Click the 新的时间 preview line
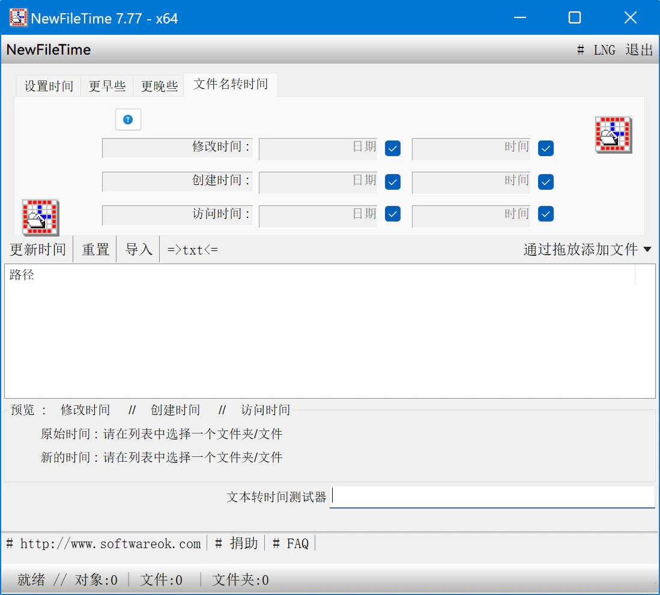Screen dimensions: 660x595 pos(162,458)
